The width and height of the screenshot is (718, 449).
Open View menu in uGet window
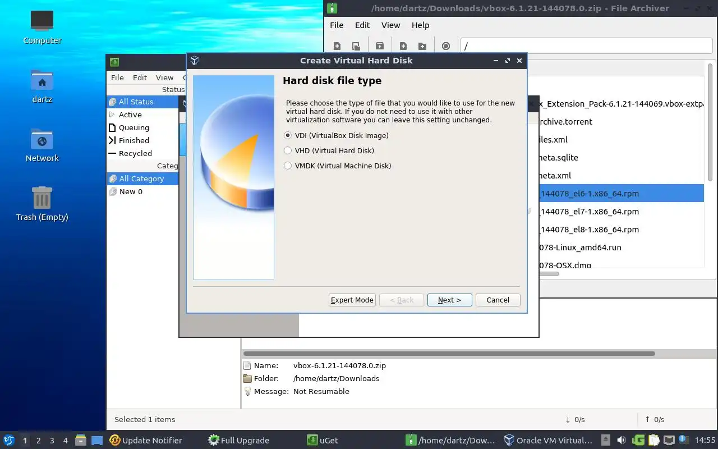pyautogui.click(x=164, y=77)
